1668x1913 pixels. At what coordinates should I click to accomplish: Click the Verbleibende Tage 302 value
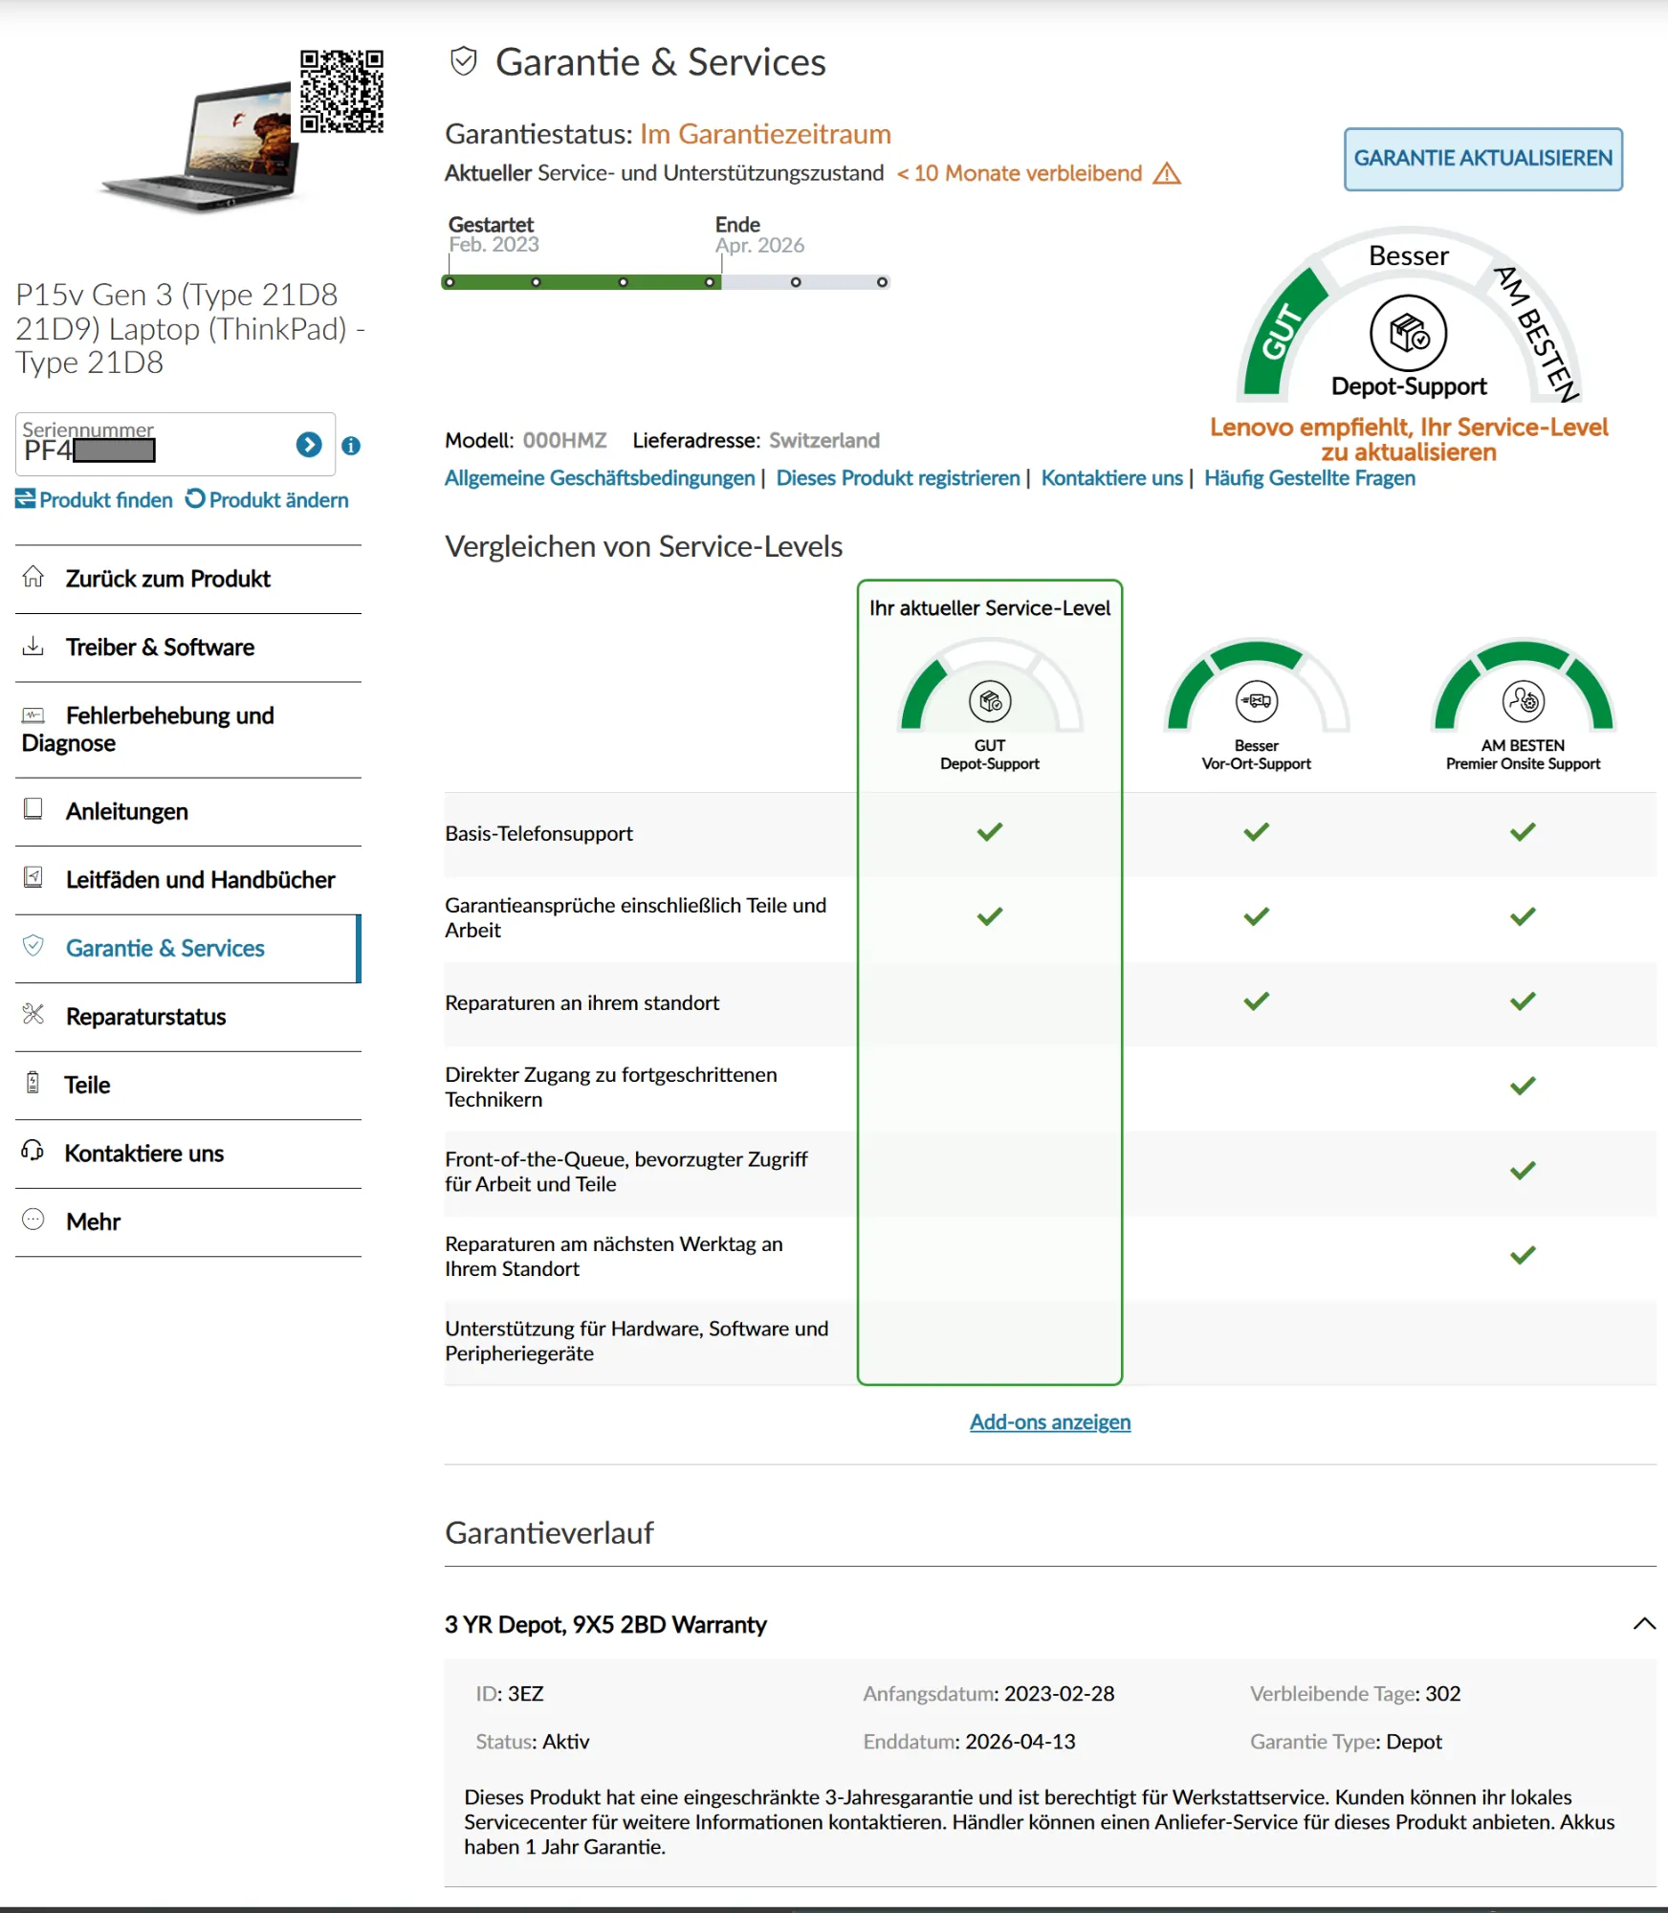(1443, 1694)
